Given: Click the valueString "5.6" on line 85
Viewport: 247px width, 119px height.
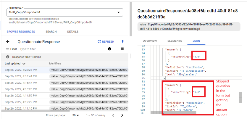Looking at the screenshot, I should [x=197, y=57].
